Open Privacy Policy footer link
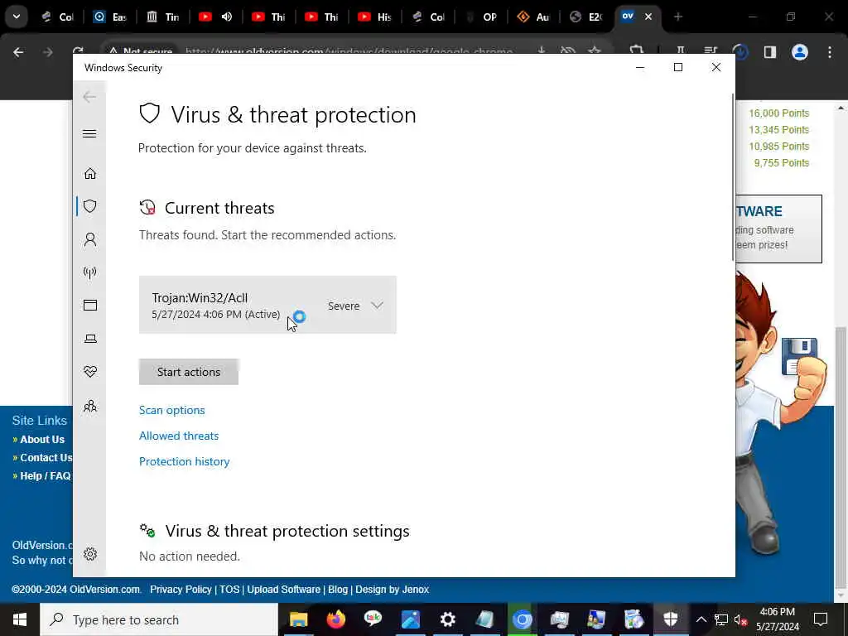Image resolution: width=848 pixels, height=636 pixels. (181, 590)
